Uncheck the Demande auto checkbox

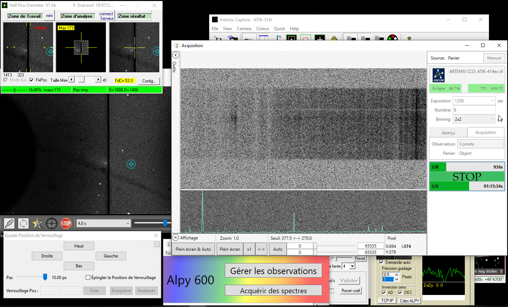(382, 262)
